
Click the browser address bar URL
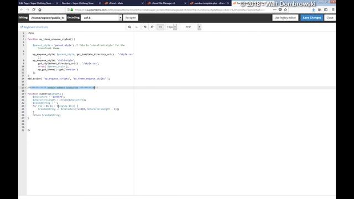tap(169, 10)
